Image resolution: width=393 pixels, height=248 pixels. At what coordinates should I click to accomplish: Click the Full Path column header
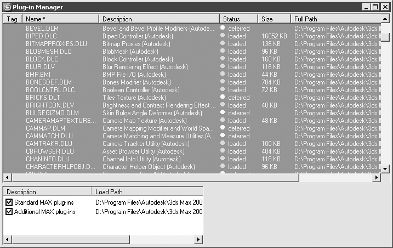(x=335, y=19)
